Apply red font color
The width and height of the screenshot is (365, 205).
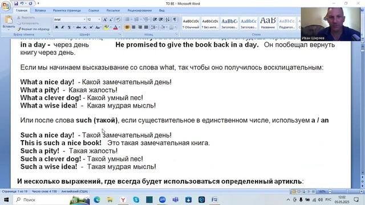pyautogui.click(x=115, y=27)
